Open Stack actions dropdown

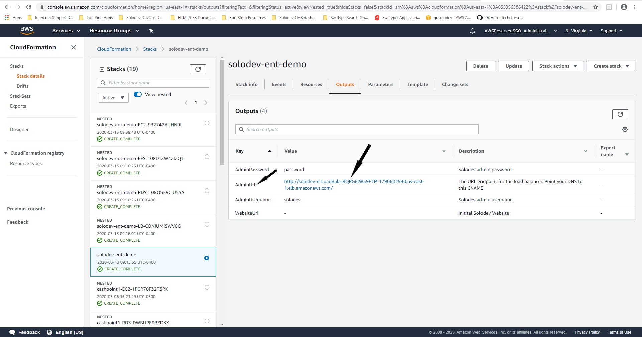coord(558,66)
